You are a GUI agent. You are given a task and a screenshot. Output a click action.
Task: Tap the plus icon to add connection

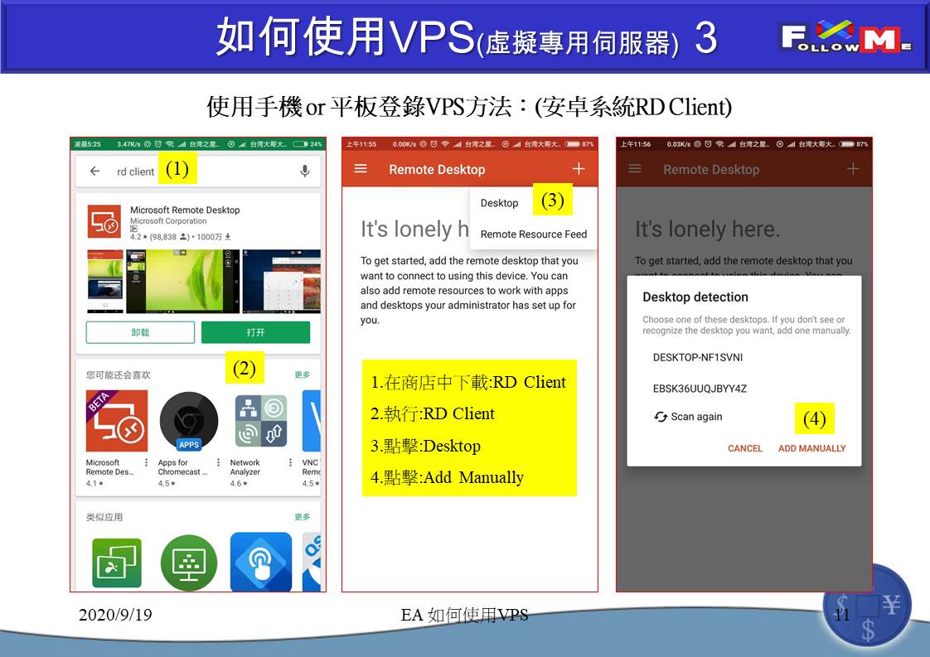579,169
